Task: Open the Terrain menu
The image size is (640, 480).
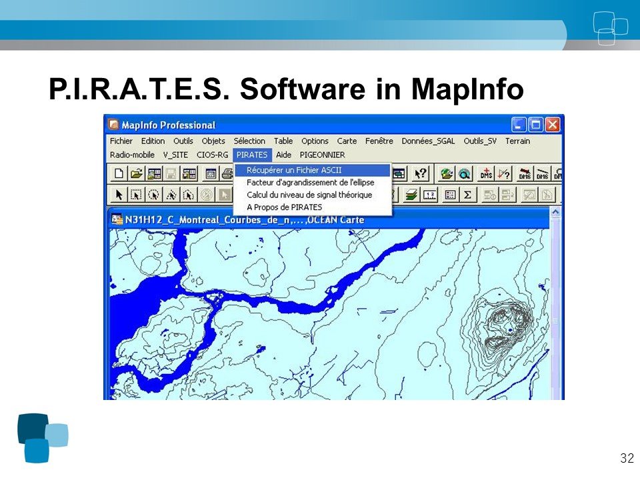Action: tap(517, 141)
